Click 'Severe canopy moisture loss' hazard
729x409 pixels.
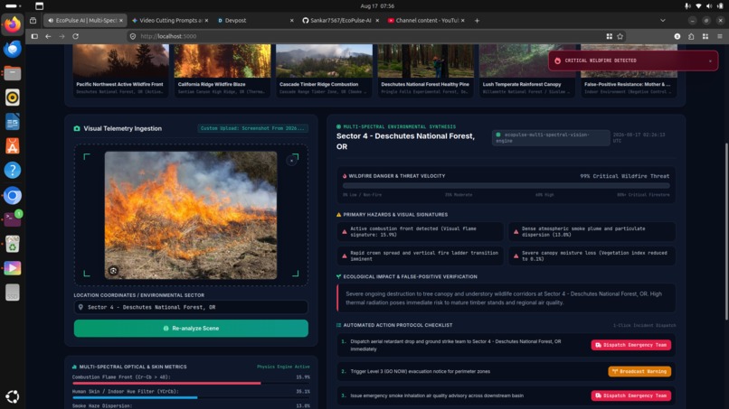coord(592,256)
